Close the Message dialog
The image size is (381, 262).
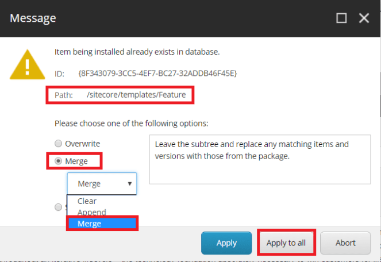(364, 18)
